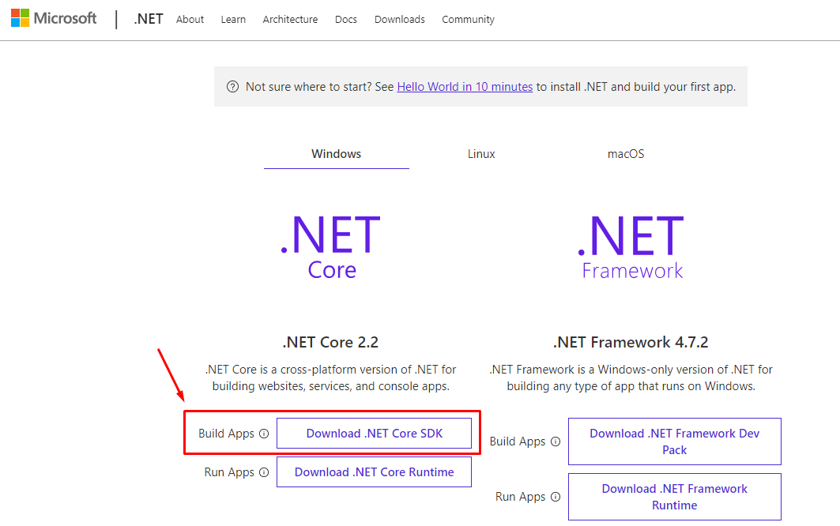This screenshot has width=840, height=526.
Task: Click the purple .NET Core logo
Action: (x=330, y=245)
